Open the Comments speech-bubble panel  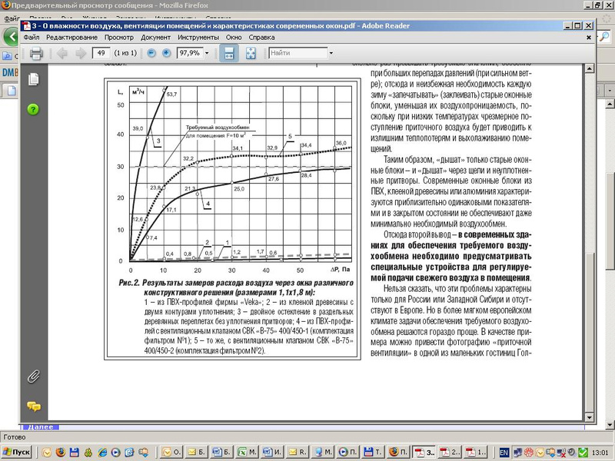34,406
